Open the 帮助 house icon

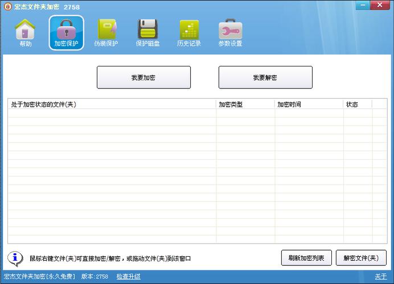[25, 32]
